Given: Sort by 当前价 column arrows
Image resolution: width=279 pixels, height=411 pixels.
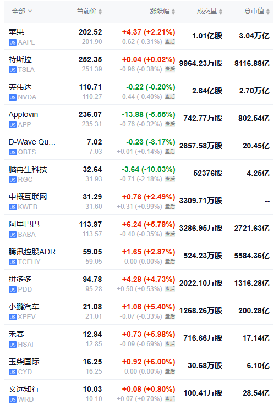Looking at the screenshot, I should pos(100,12).
